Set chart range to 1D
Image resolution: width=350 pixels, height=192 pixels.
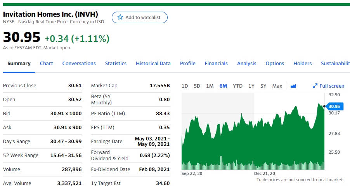(185, 86)
